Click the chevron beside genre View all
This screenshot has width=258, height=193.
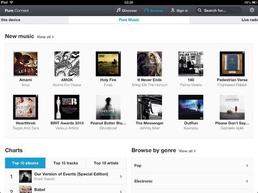click(195, 151)
